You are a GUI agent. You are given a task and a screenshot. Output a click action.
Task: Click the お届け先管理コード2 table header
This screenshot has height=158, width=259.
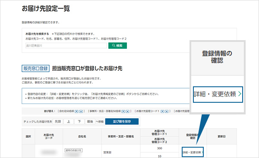[159, 140]
